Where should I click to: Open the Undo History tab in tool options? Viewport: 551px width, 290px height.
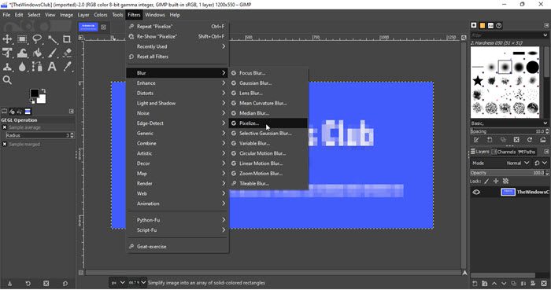(x=20, y=112)
